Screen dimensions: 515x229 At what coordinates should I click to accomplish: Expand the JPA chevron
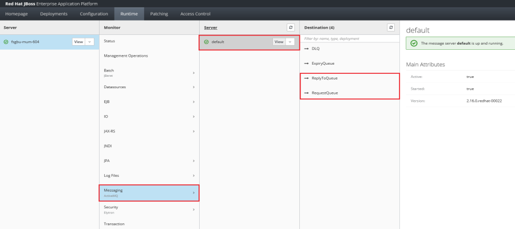click(x=194, y=161)
